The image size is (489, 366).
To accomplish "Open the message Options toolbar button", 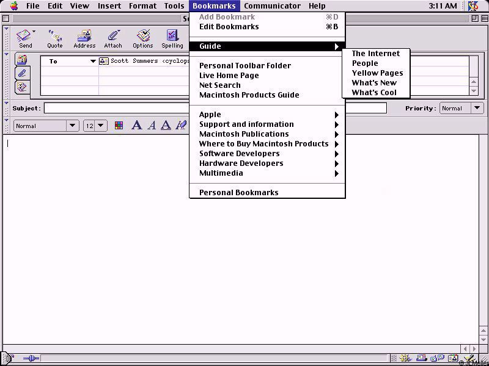I will tap(143, 38).
